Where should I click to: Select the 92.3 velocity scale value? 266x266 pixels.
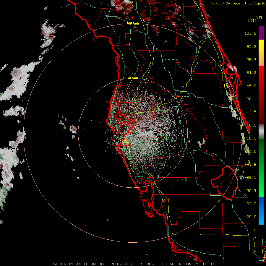click(x=252, y=46)
